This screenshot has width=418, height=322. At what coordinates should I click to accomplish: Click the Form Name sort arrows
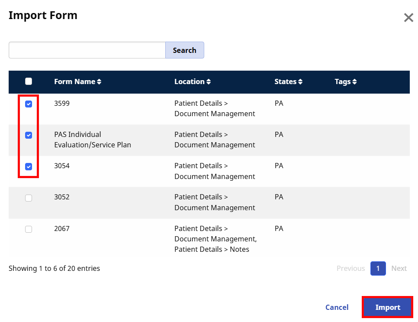coord(99,81)
